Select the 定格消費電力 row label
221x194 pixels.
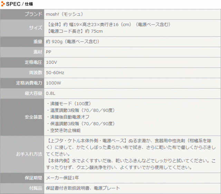tap(29, 83)
